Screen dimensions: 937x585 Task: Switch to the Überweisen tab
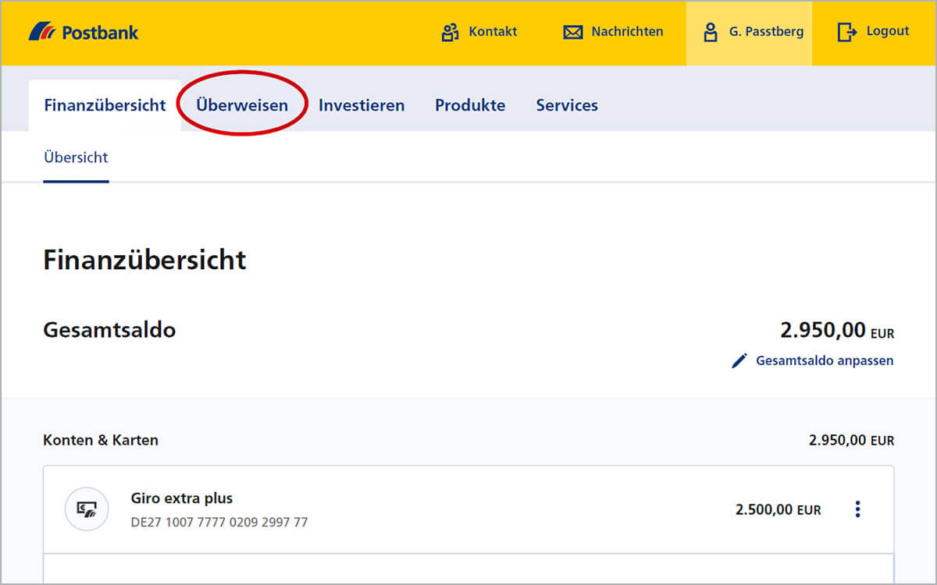tap(242, 105)
